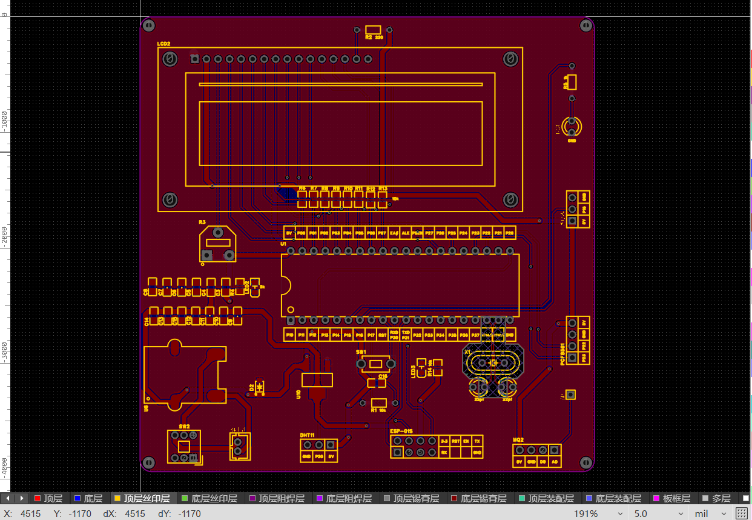Select the MQ2 sensor header
Image resolution: width=752 pixels, height=520 pixels.
[x=537, y=456]
